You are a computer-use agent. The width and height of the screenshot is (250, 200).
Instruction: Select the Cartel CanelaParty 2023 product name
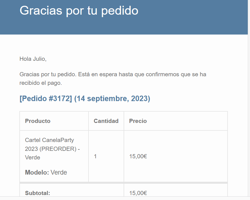pos(52,149)
